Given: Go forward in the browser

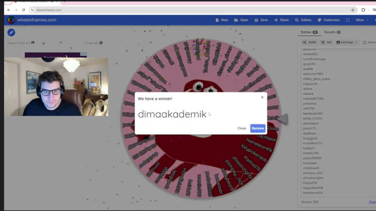Looking at the screenshot, I should click(x=16, y=10).
